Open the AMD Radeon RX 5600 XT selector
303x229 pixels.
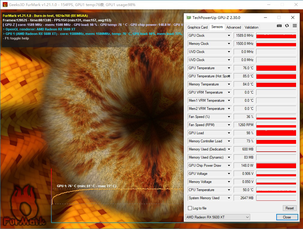pos(218,217)
